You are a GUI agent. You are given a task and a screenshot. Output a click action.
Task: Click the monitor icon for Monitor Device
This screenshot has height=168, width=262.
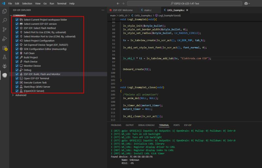click(21, 66)
